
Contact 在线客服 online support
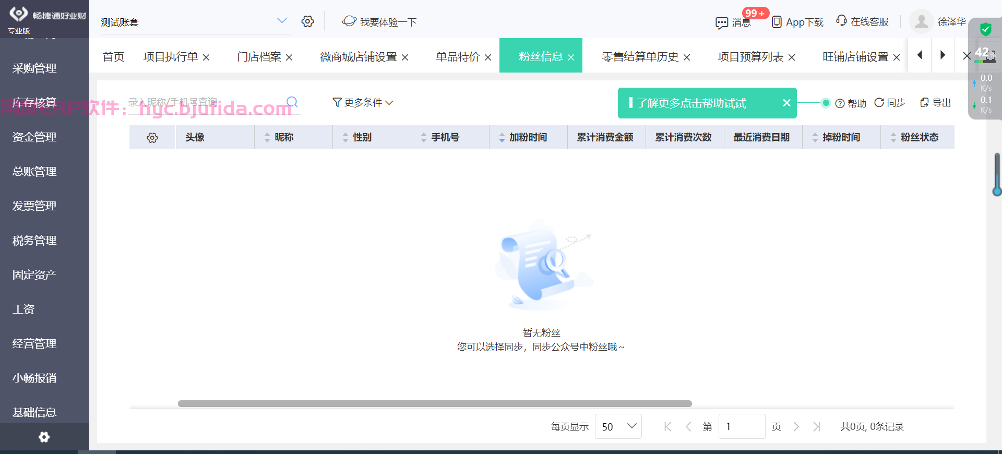862,21
